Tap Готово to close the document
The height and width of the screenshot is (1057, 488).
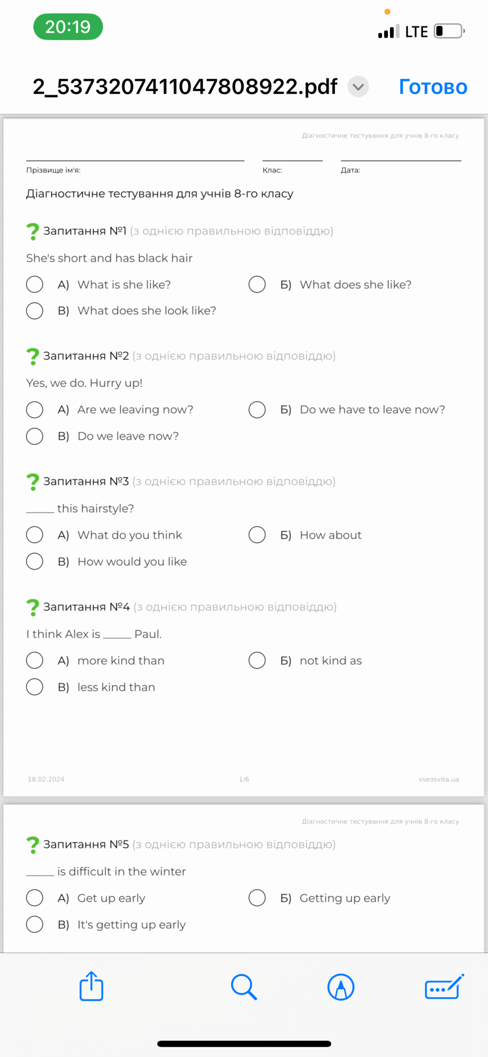pos(433,87)
